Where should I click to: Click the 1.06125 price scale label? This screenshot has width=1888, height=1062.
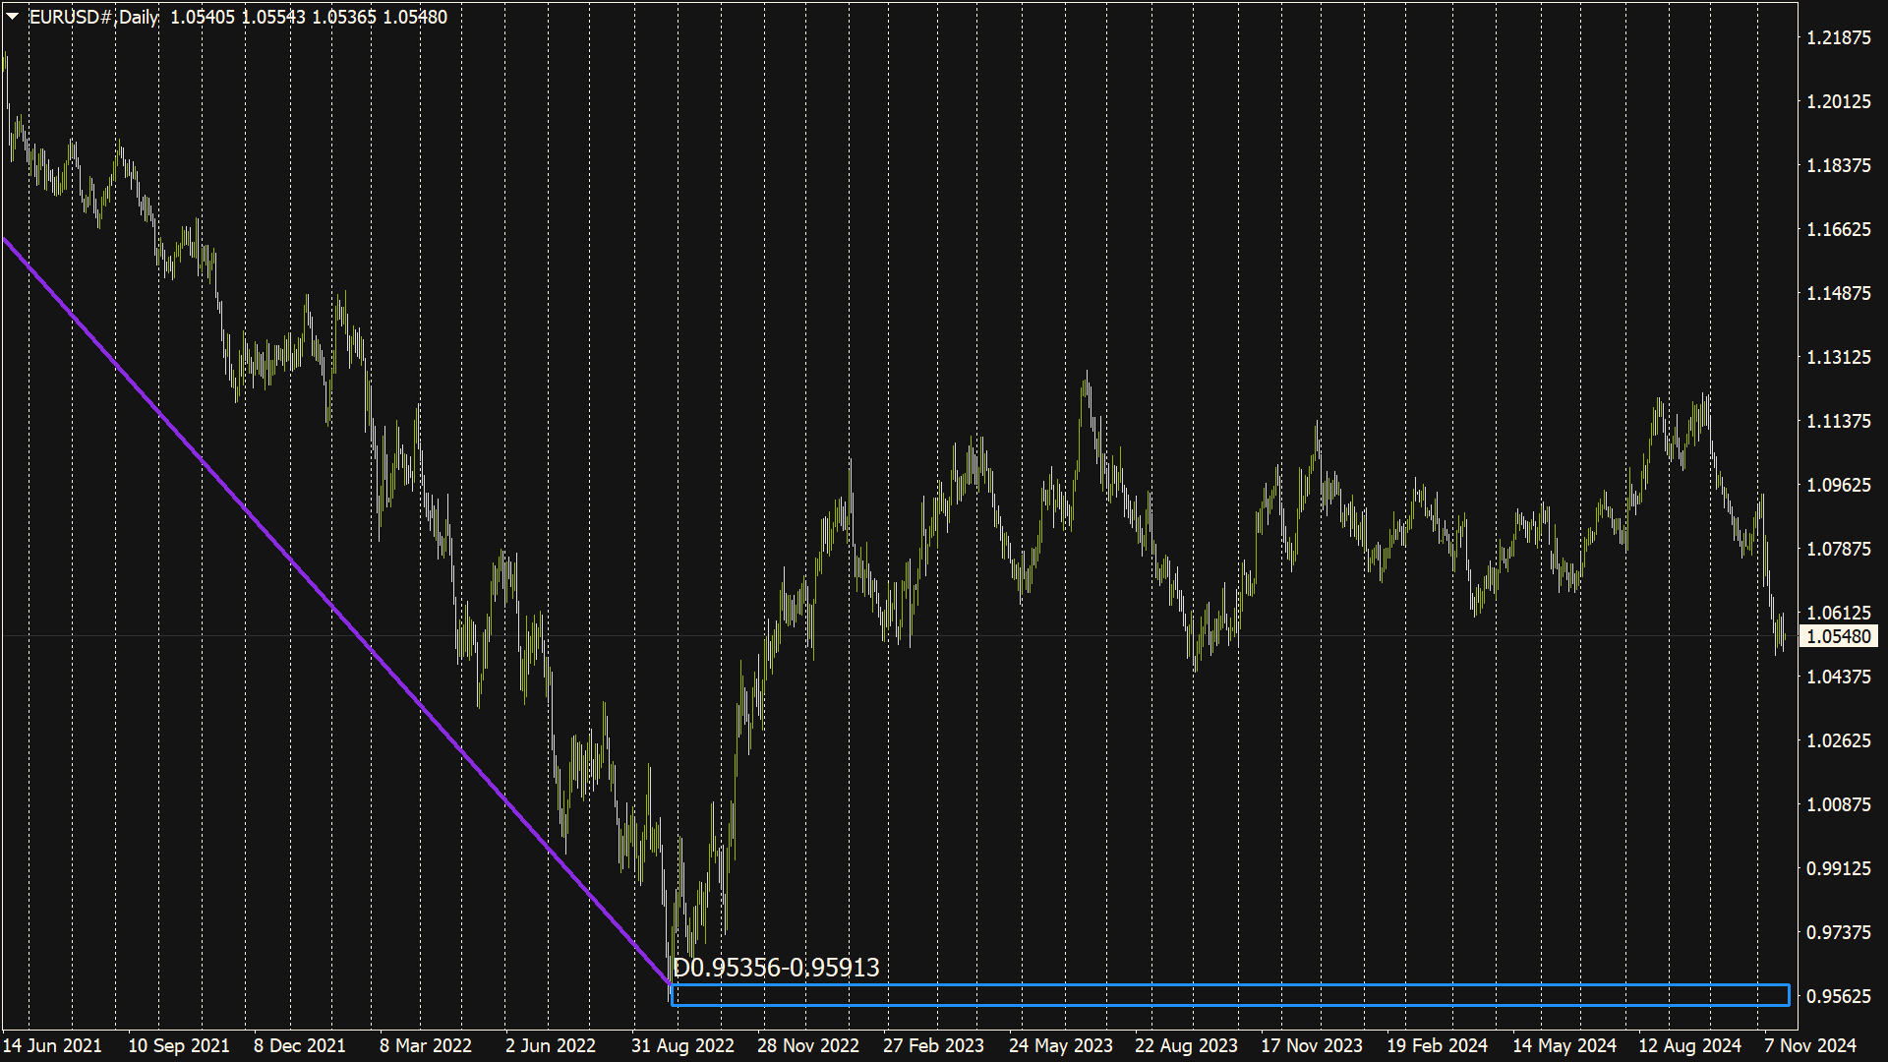point(1838,613)
